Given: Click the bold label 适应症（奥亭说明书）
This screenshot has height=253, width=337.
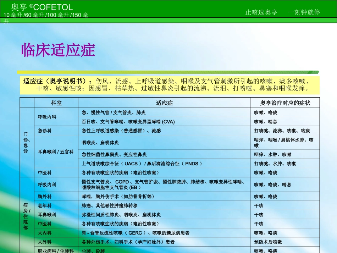Looking at the screenshot, I should click(57, 81).
